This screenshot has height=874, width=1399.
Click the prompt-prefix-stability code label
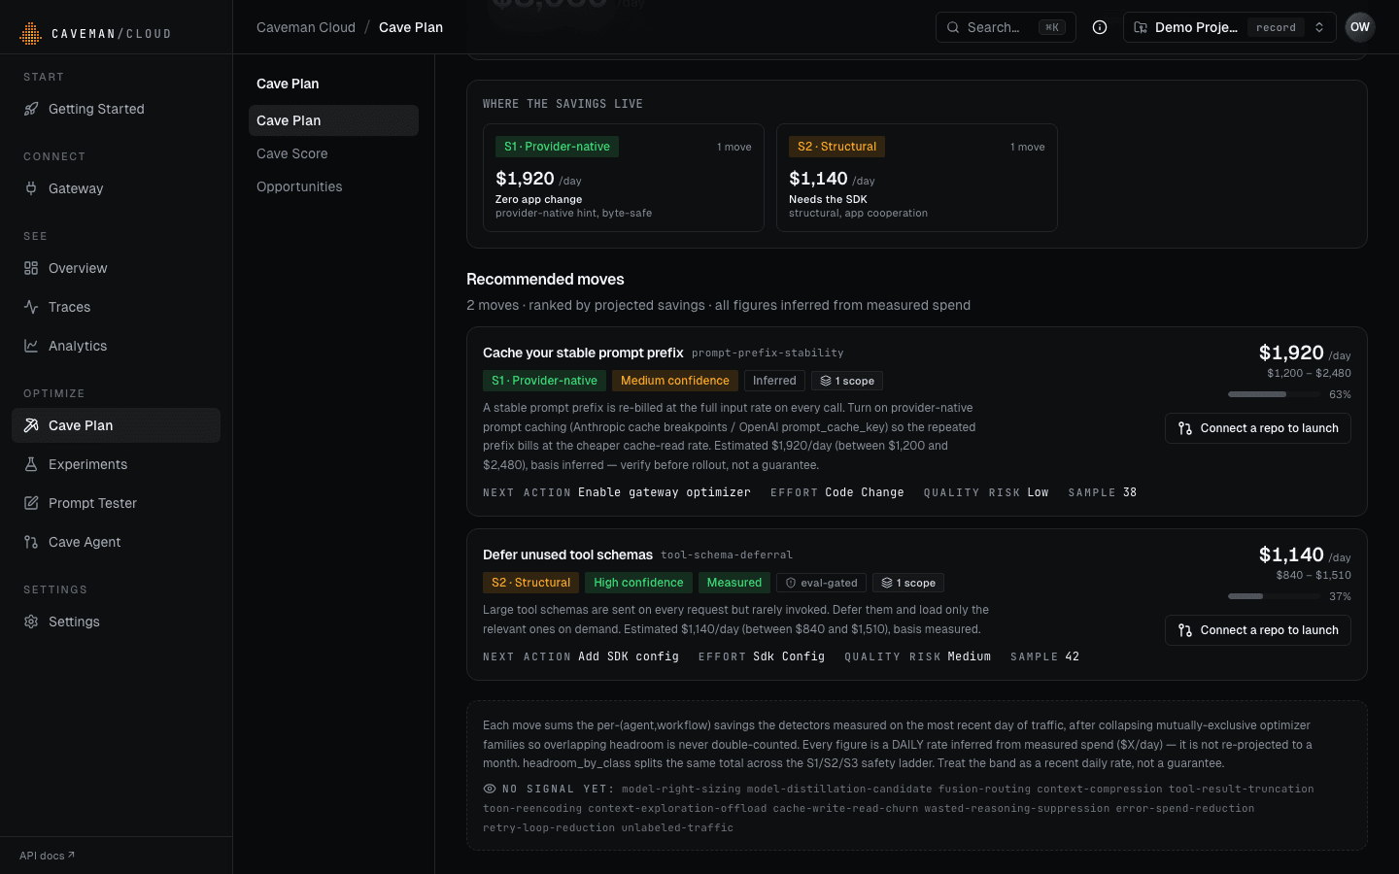point(768,353)
